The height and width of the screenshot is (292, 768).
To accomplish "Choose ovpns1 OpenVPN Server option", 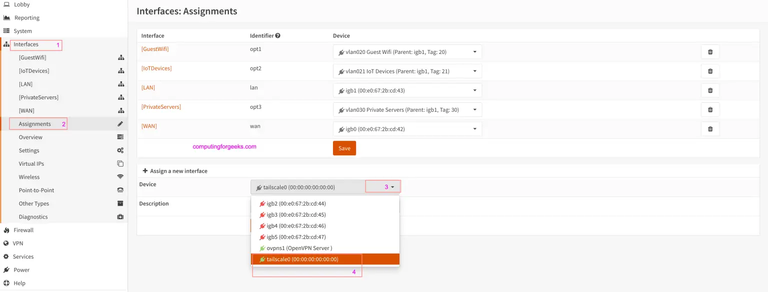I will (299, 248).
